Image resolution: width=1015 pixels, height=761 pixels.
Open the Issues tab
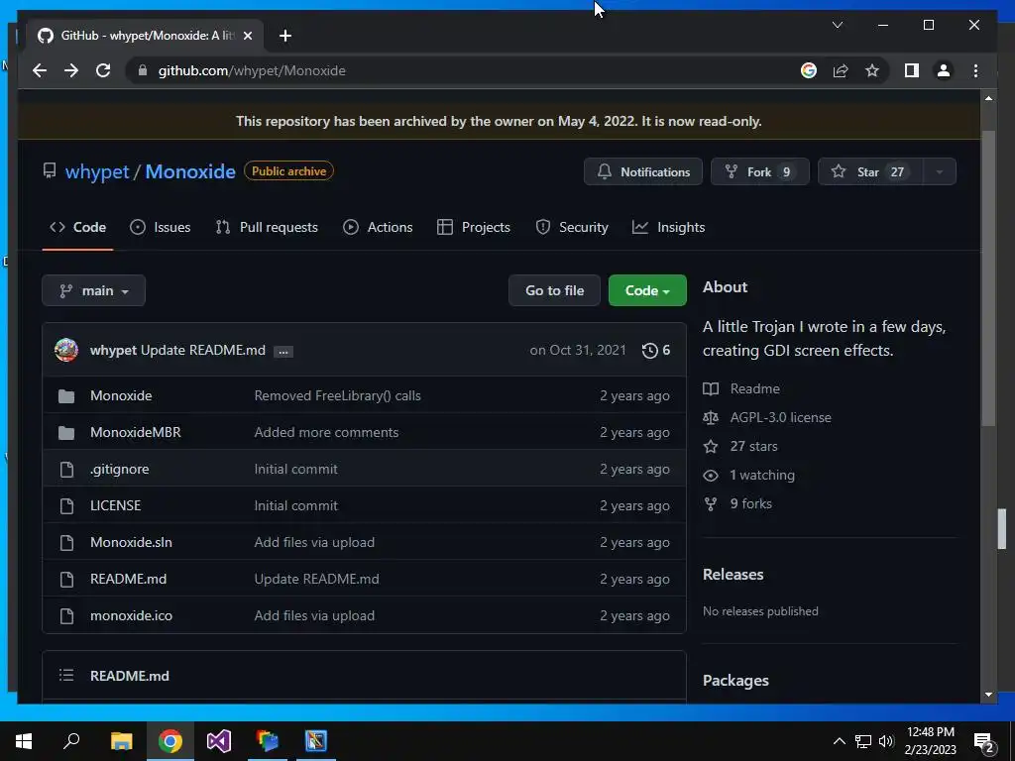[x=160, y=227]
